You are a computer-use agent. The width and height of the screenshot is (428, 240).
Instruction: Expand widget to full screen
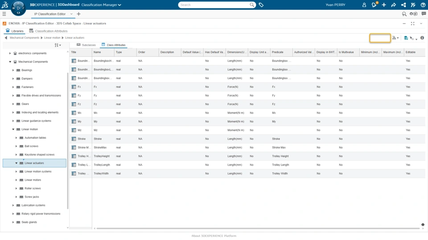(x=412, y=24)
